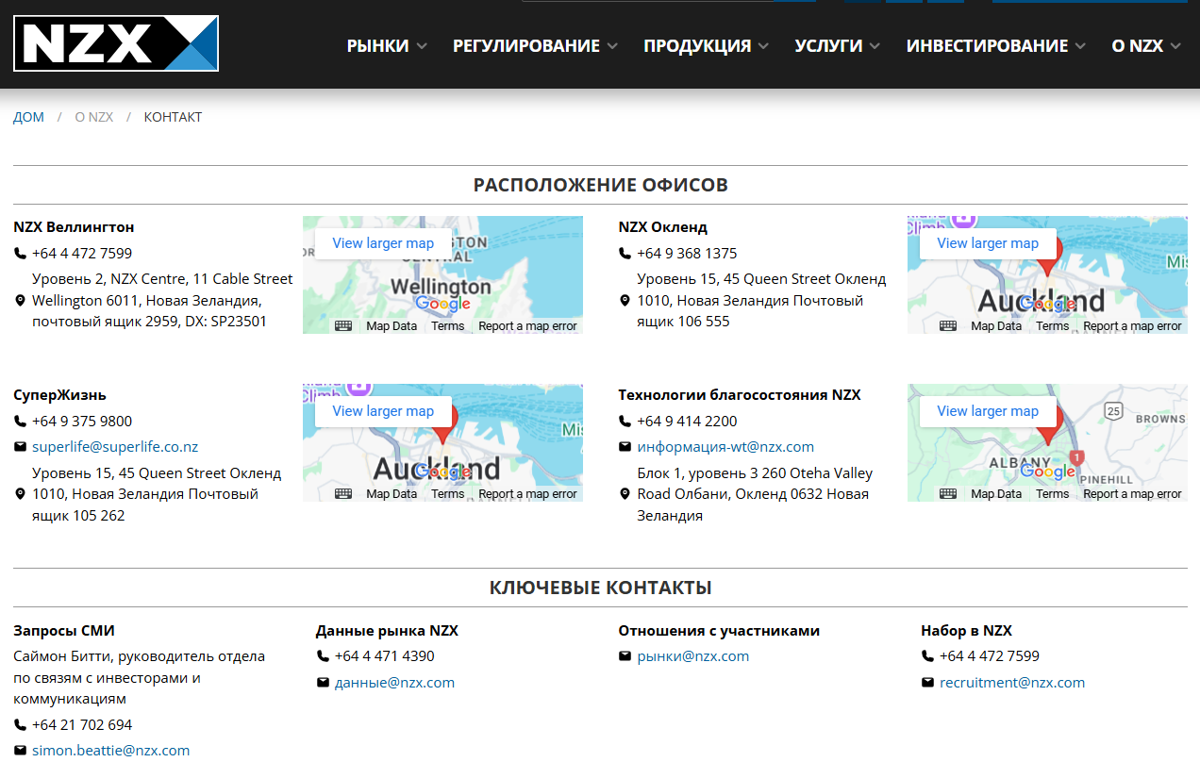
Task: Click keyboard shortcuts icon on СуперЖизнь map
Action: click(343, 494)
